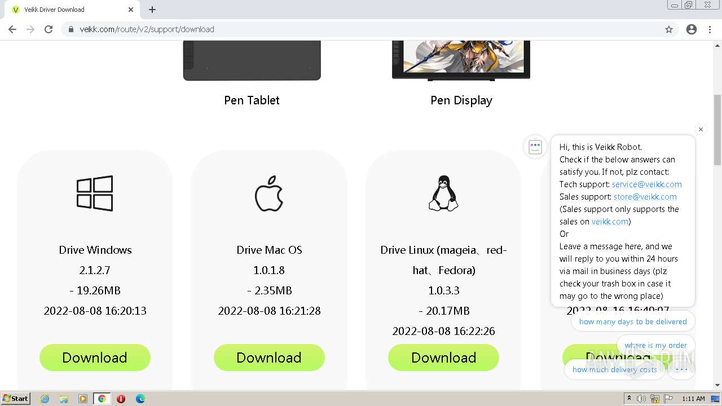The image size is (722, 406).
Task: Open the Action Center flag icon
Action: [x=668, y=399]
